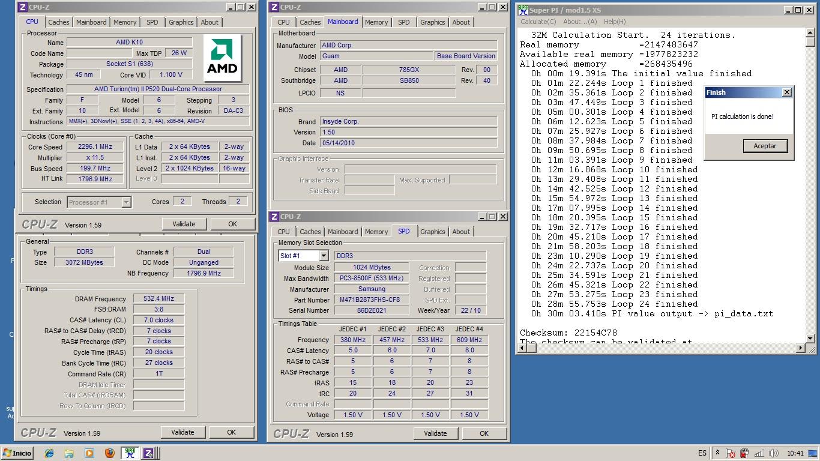820x461 pixels.
Task: Click OK in the SPD window
Action: 484,433
